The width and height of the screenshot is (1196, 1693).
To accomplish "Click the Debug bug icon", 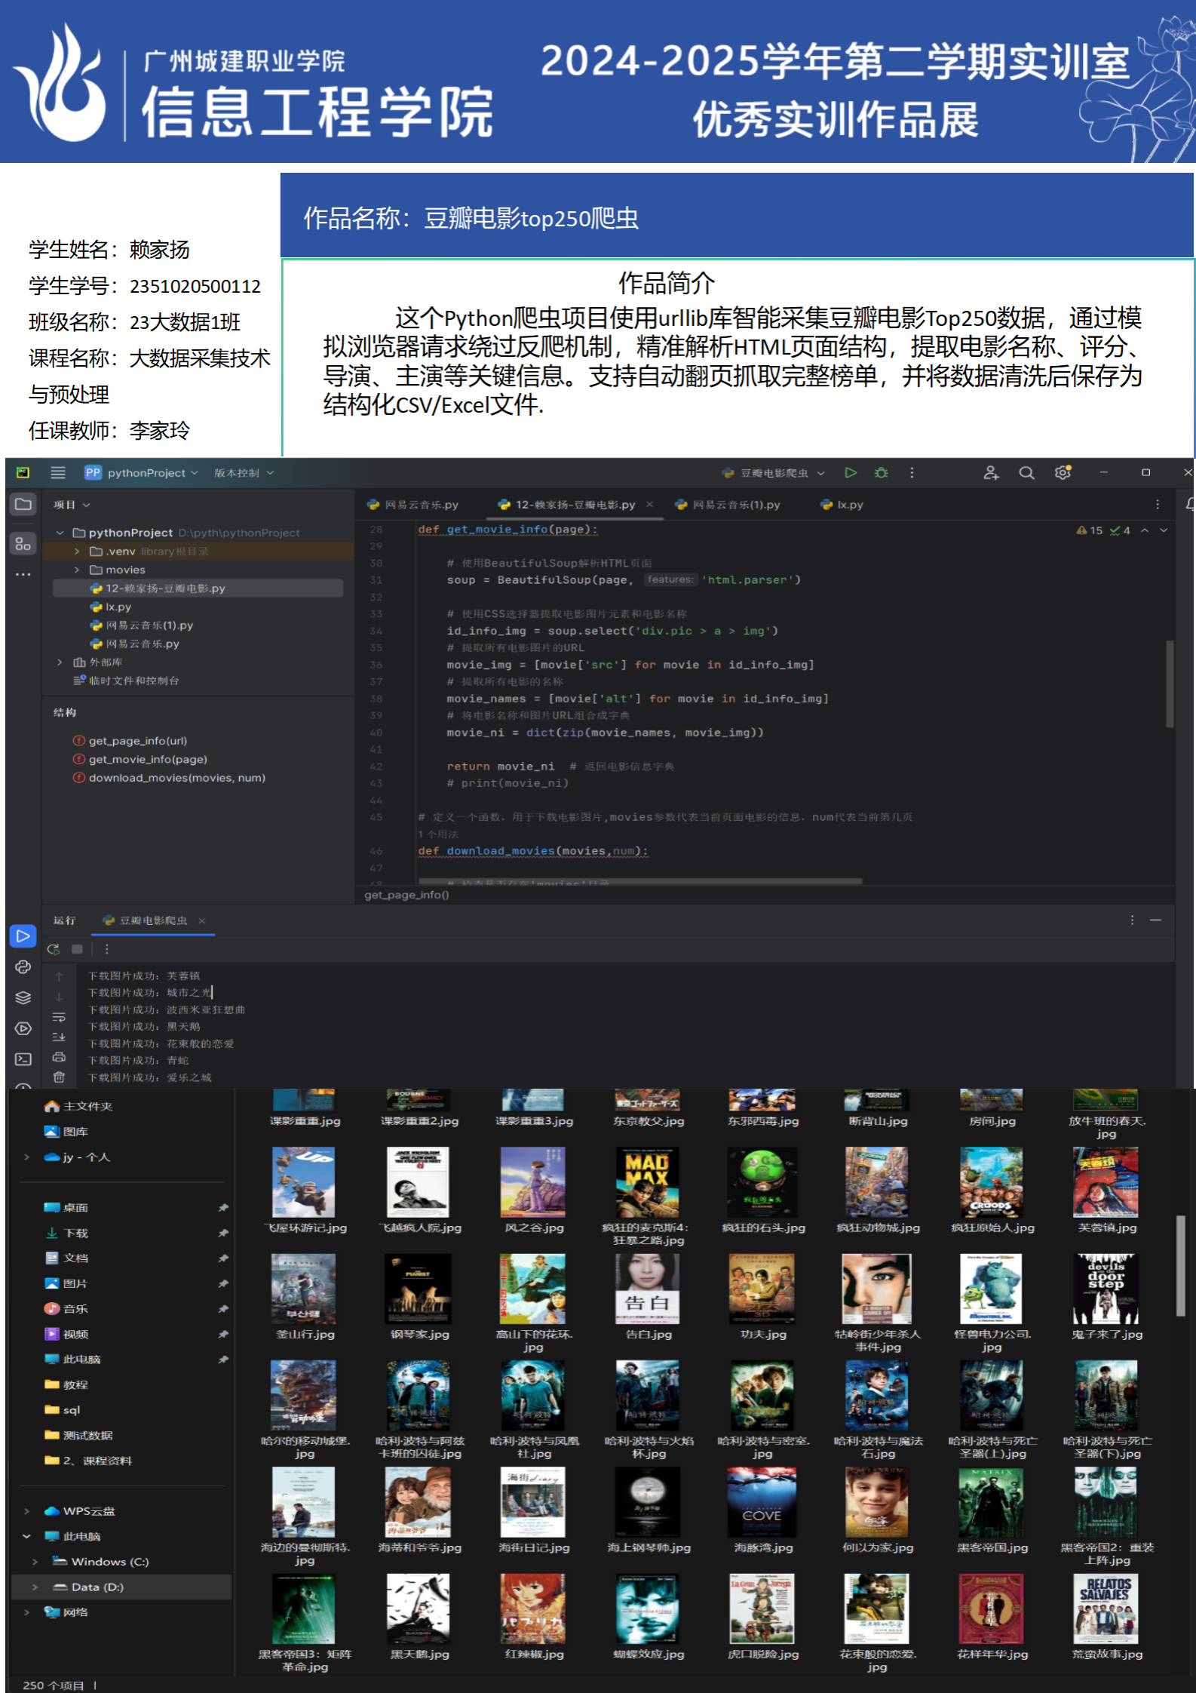I will 881,472.
